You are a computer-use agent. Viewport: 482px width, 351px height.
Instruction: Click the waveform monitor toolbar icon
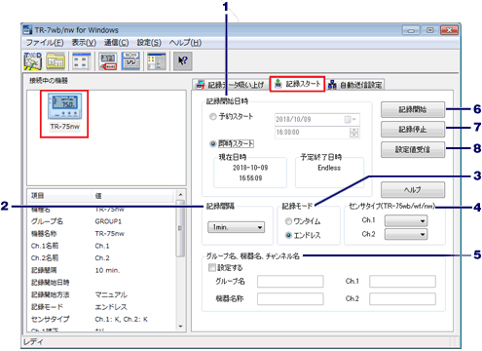tap(130, 60)
